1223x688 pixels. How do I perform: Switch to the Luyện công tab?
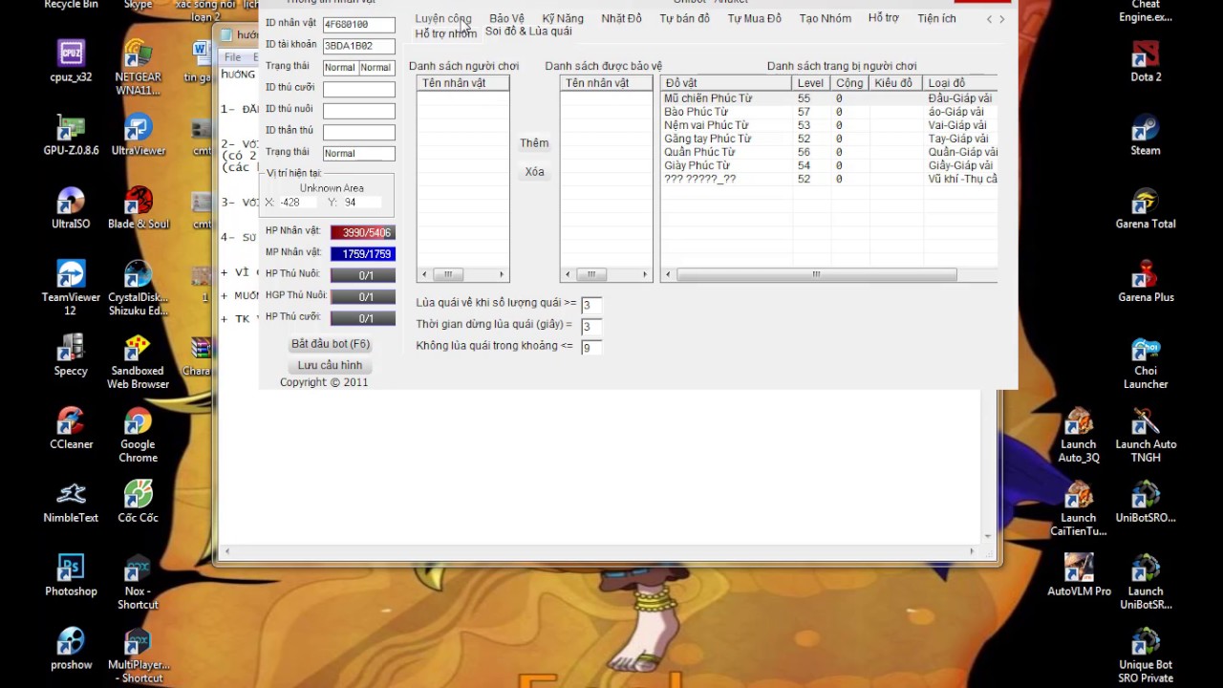coord(443,18)
